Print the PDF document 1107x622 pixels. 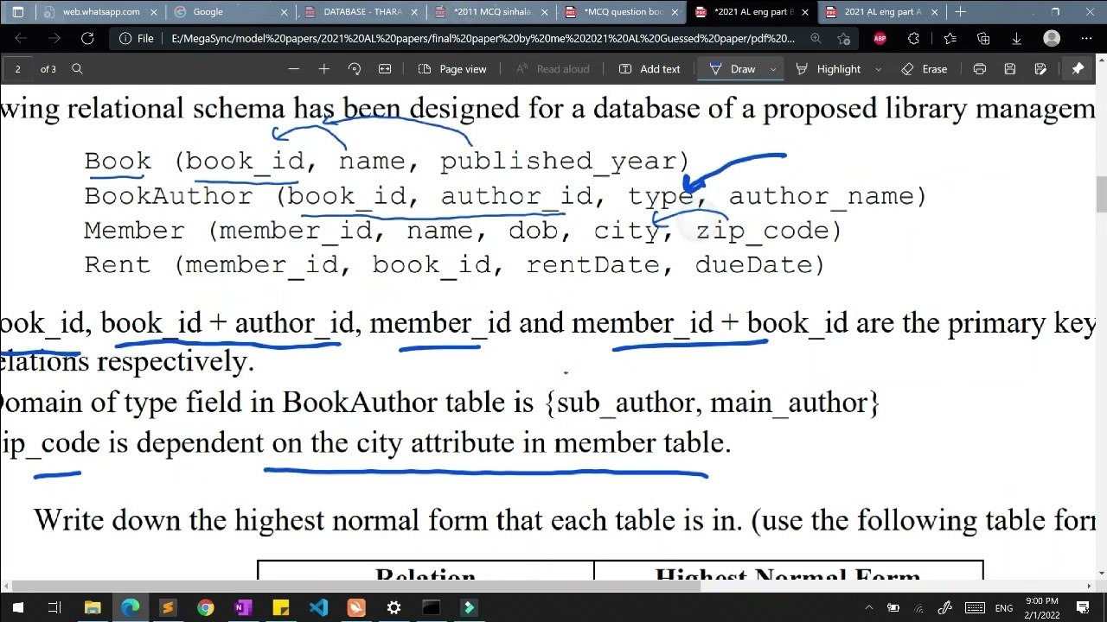(979, 69)
